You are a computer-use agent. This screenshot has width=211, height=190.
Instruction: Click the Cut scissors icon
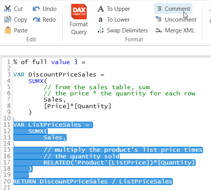(x=7, y=9)
